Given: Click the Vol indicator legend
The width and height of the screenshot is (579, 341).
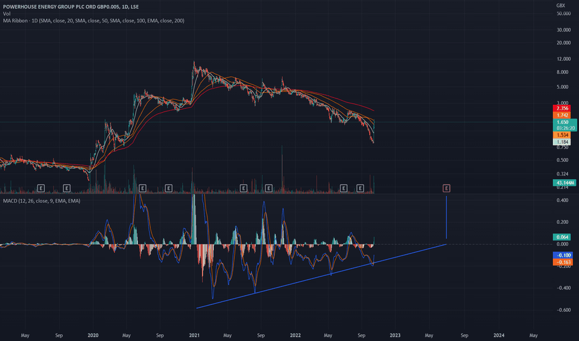Looking at the screenshot, I should tap(7, 14).
